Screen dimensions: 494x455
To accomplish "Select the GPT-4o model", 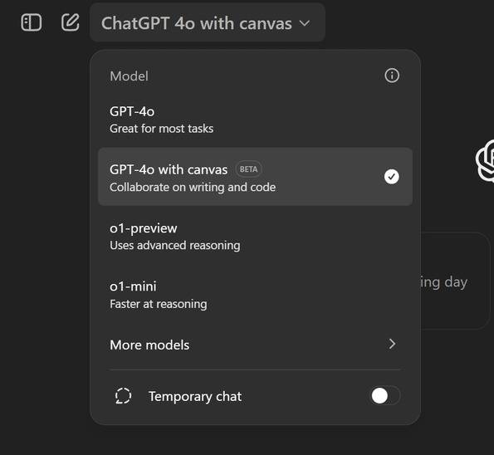I will pos(255,120).
